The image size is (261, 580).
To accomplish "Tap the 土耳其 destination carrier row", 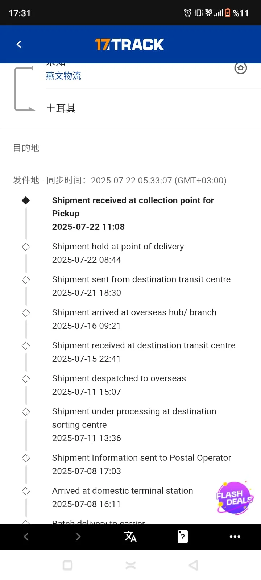I will (x=61, y=108).
